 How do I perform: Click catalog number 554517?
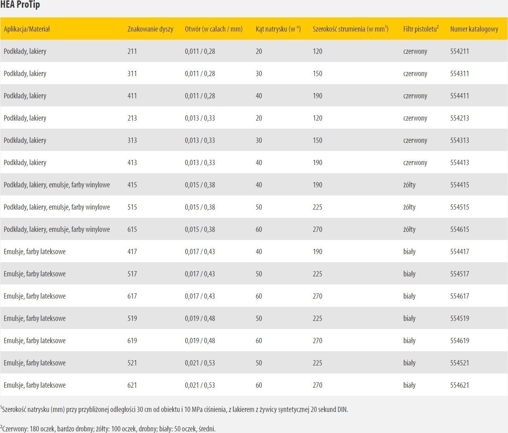tap(459, 274)
